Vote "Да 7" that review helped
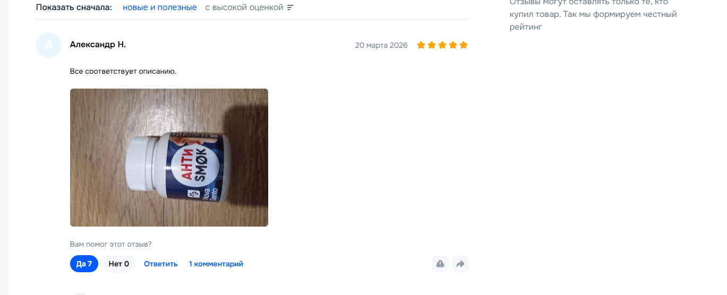 coord(84,264)
